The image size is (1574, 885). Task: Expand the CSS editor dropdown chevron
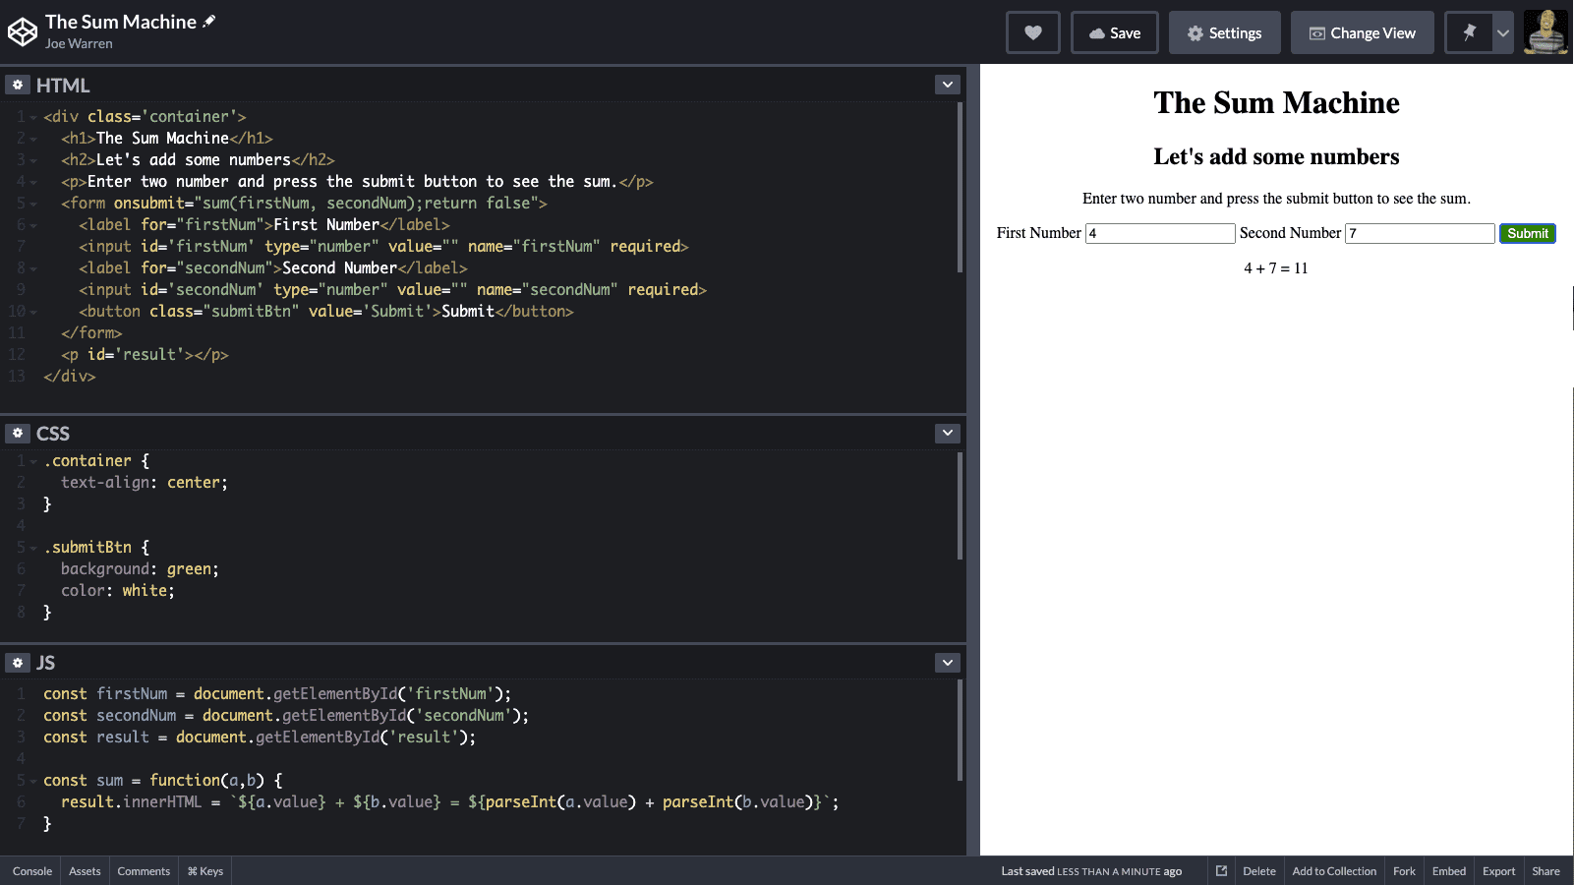click(x=947, y=433)
